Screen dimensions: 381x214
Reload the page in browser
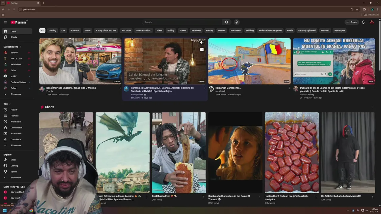14,10
